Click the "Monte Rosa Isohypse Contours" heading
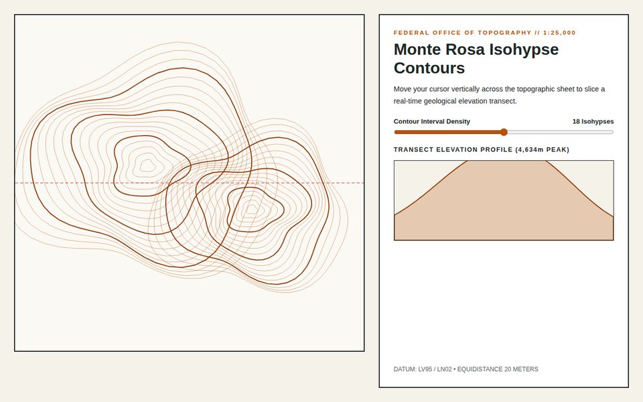Image resolution: width=643 pixels, height=402 pixels. (x=476, y=58)
